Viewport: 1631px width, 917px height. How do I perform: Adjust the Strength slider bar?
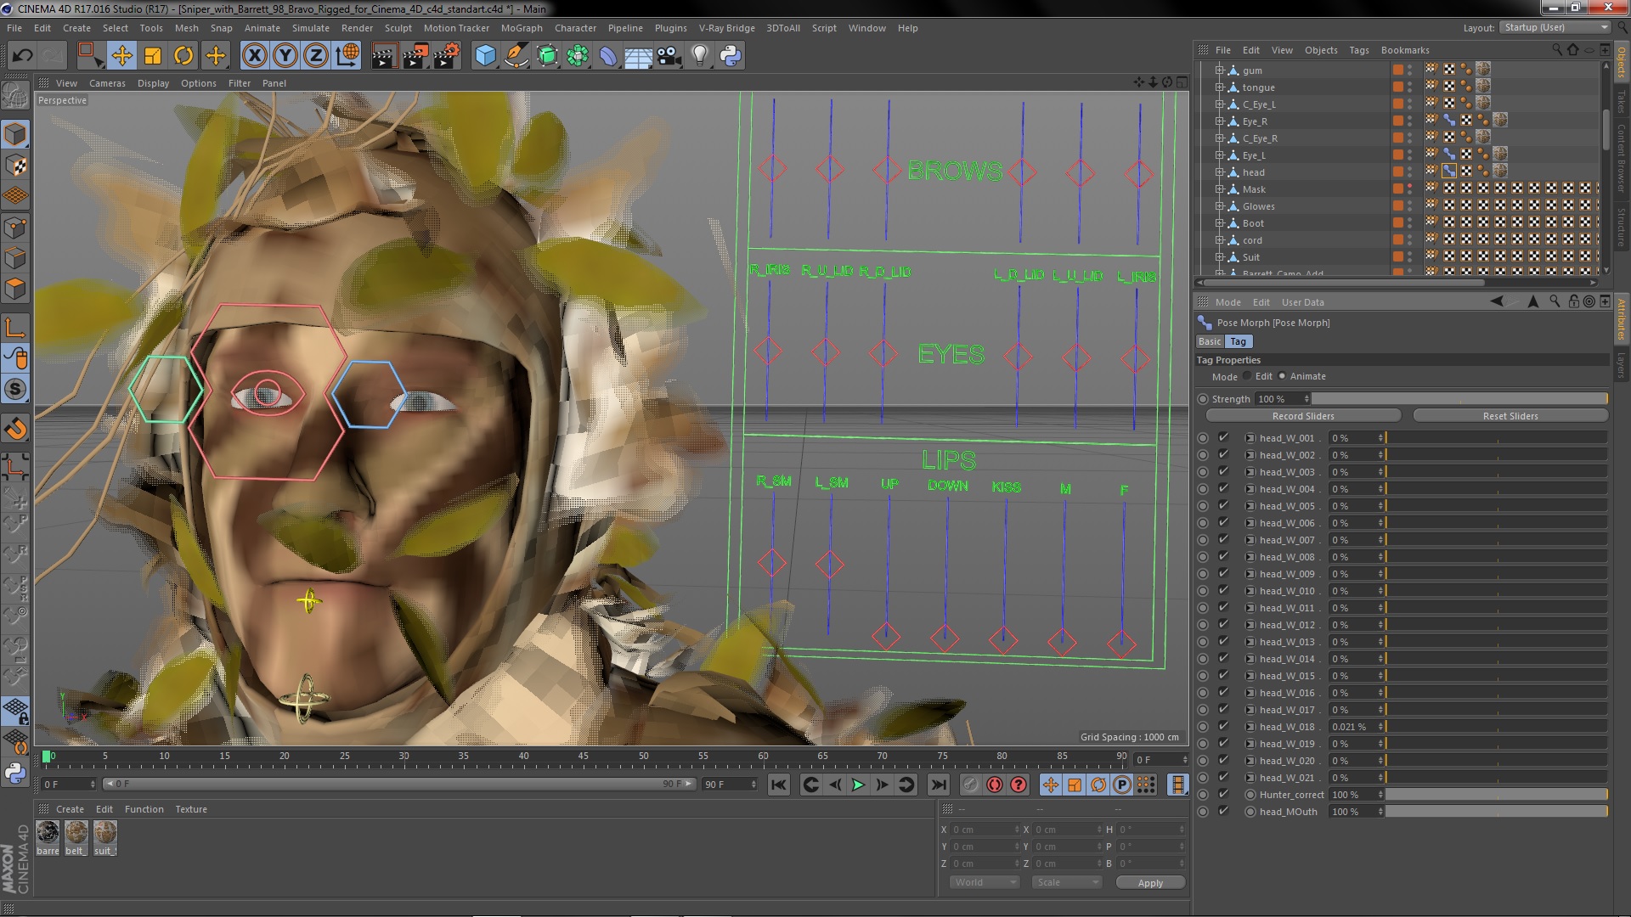[1459, 399]
